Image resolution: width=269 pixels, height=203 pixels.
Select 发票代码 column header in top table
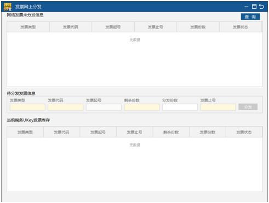coord(71,27)
